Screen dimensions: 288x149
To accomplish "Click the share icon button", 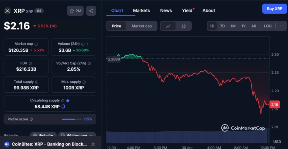I will pyautogui.click(x=91, y=11).
